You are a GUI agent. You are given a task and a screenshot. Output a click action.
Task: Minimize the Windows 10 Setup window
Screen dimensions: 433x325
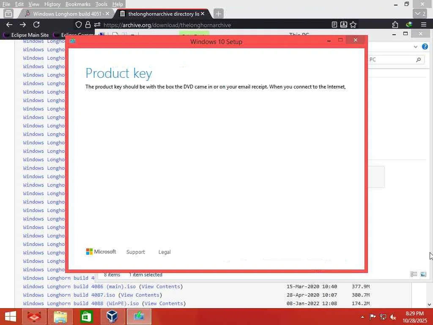click(329, 40)
